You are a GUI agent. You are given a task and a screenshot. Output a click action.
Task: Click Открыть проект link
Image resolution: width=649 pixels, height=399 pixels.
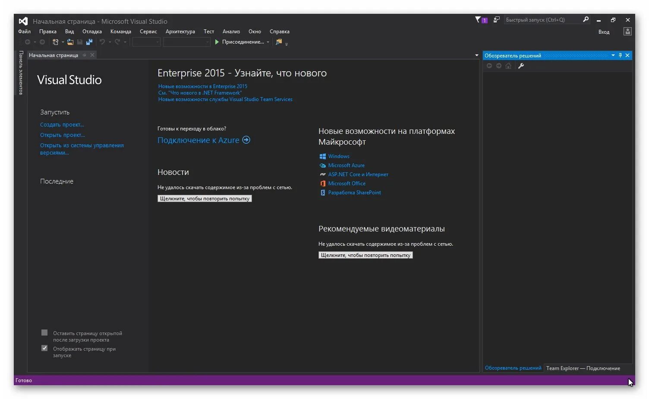[63, 135]
